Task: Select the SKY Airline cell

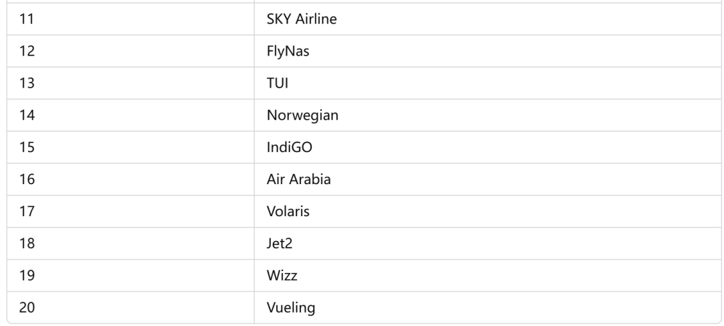Action: 487,19
